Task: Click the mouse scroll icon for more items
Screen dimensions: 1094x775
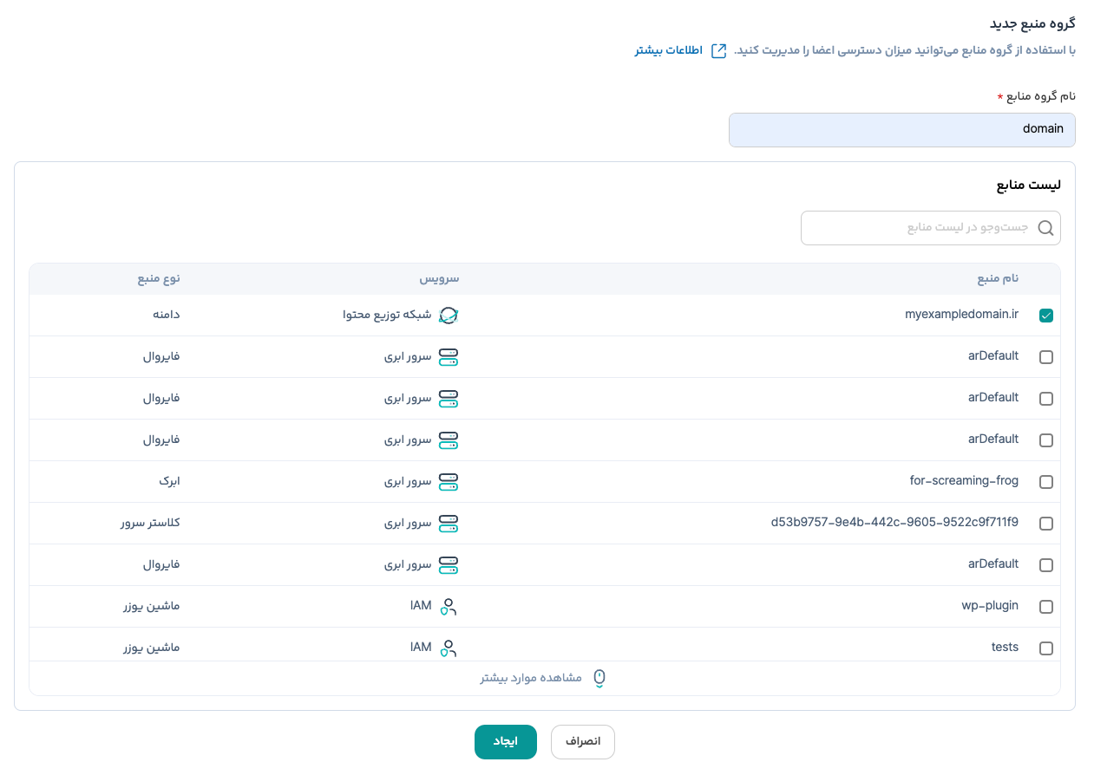Action: 599,678
